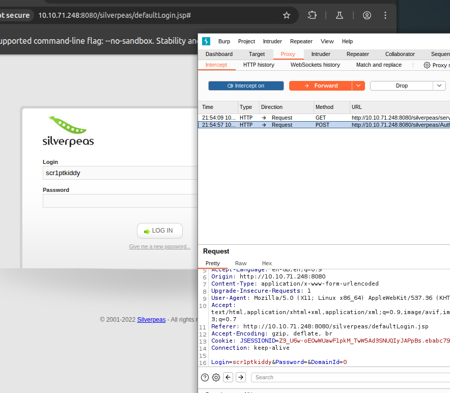Toggle the Intercept on button
450x393 pixels.
(x=246, y=86)
